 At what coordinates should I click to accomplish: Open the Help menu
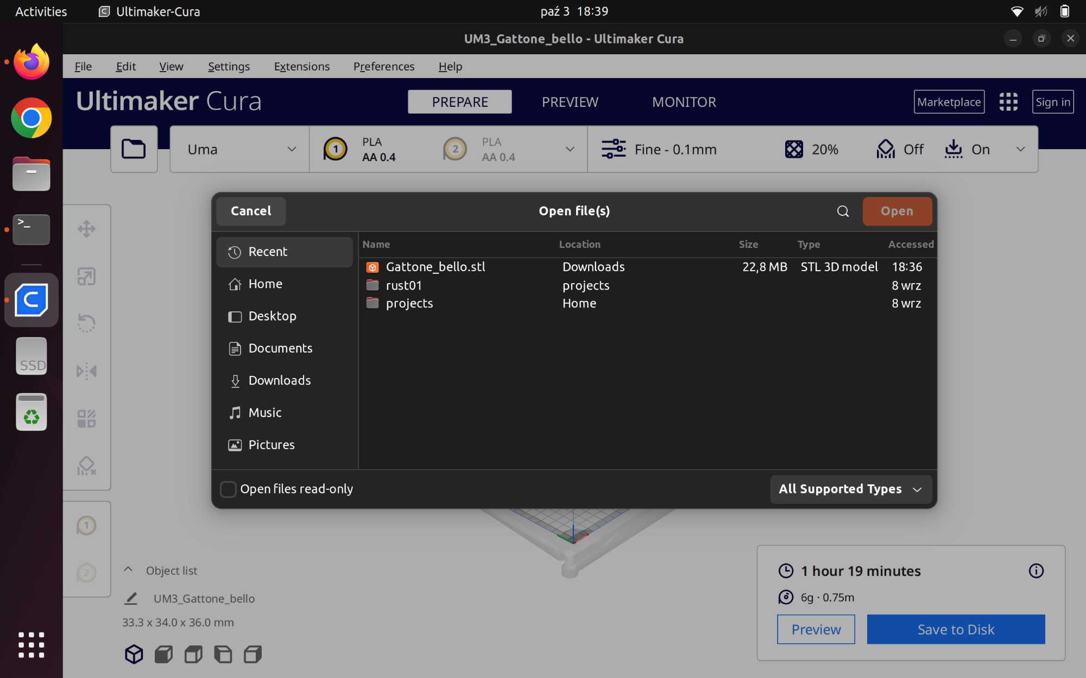tap(450, 66)
